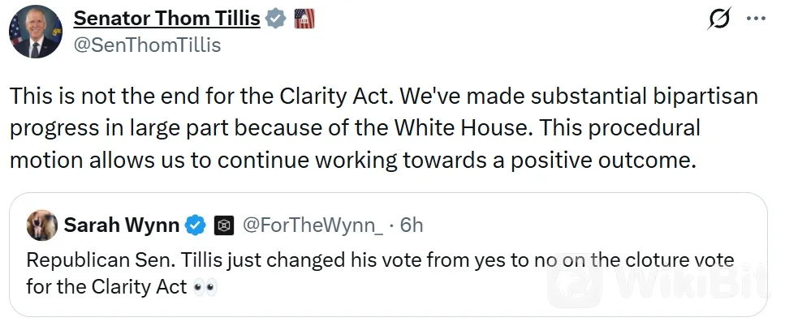Image resolution: width=785 pixels, height=326 pixels.
Task: Click the Sarah Wynn name in quote
Action: (x=122, y=226)
